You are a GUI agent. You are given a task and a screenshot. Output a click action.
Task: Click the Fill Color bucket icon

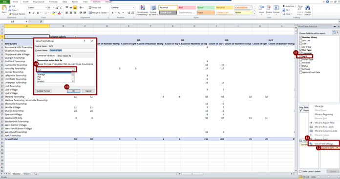(53, 13)
